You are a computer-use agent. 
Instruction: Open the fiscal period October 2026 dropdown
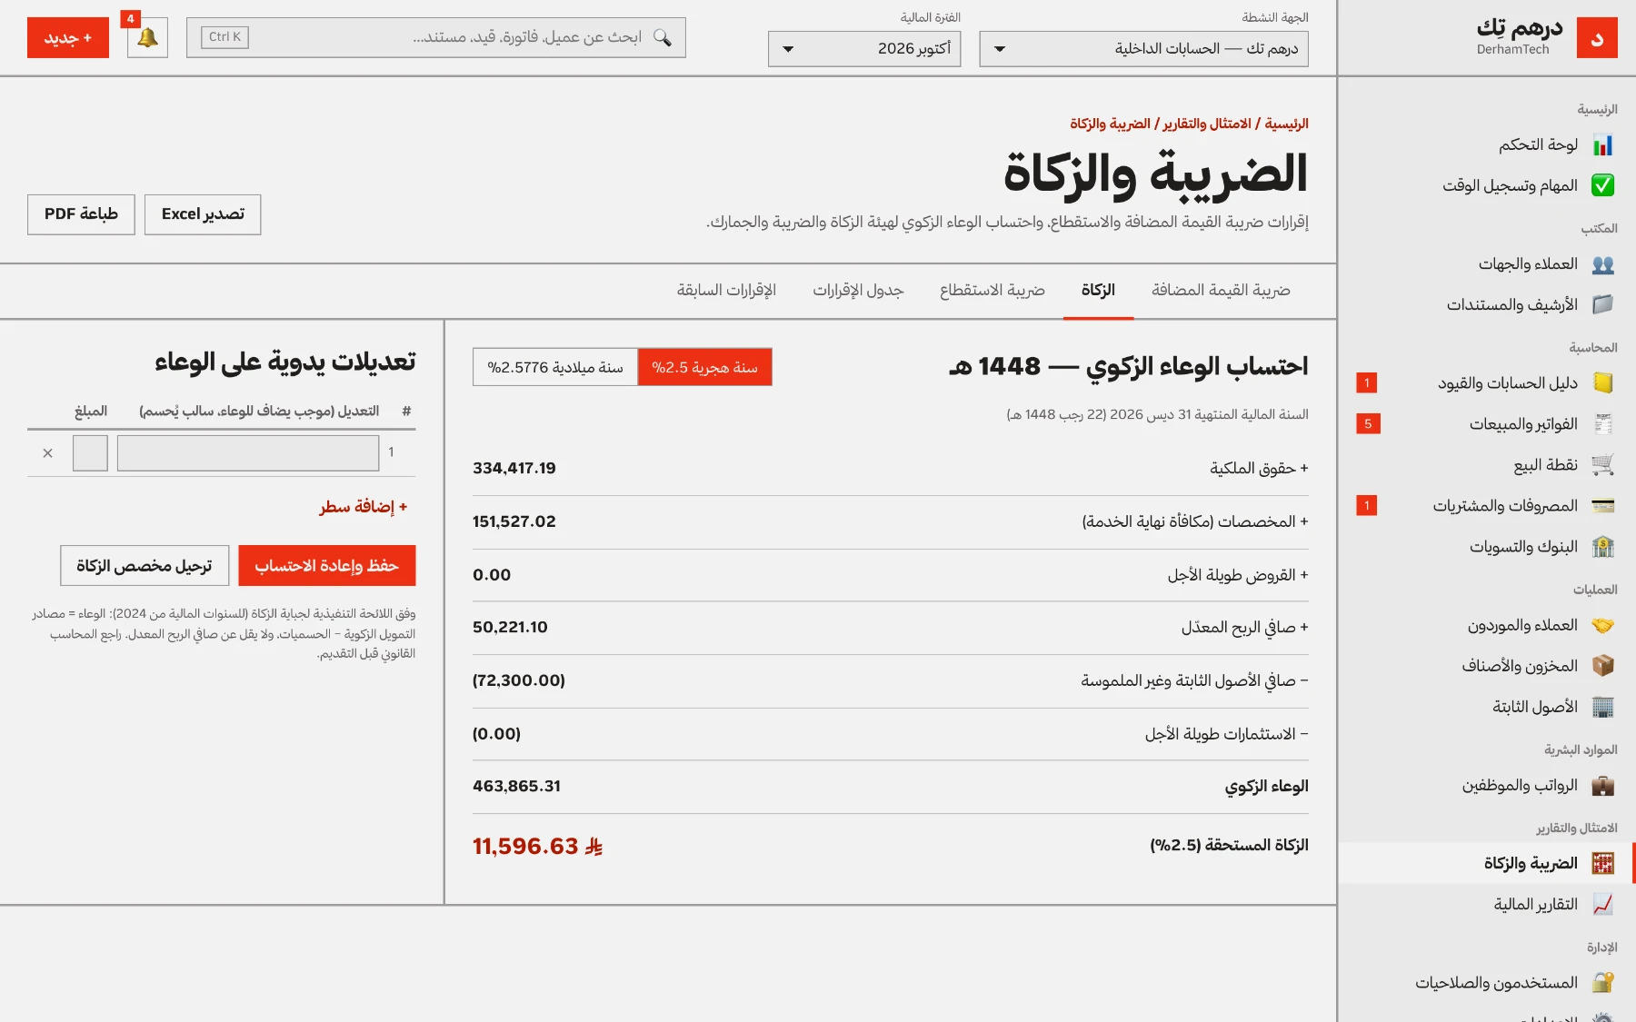point(864,49)
